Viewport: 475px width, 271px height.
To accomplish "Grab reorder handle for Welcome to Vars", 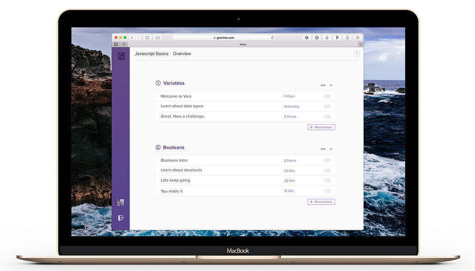I will [x=327, y=96].
